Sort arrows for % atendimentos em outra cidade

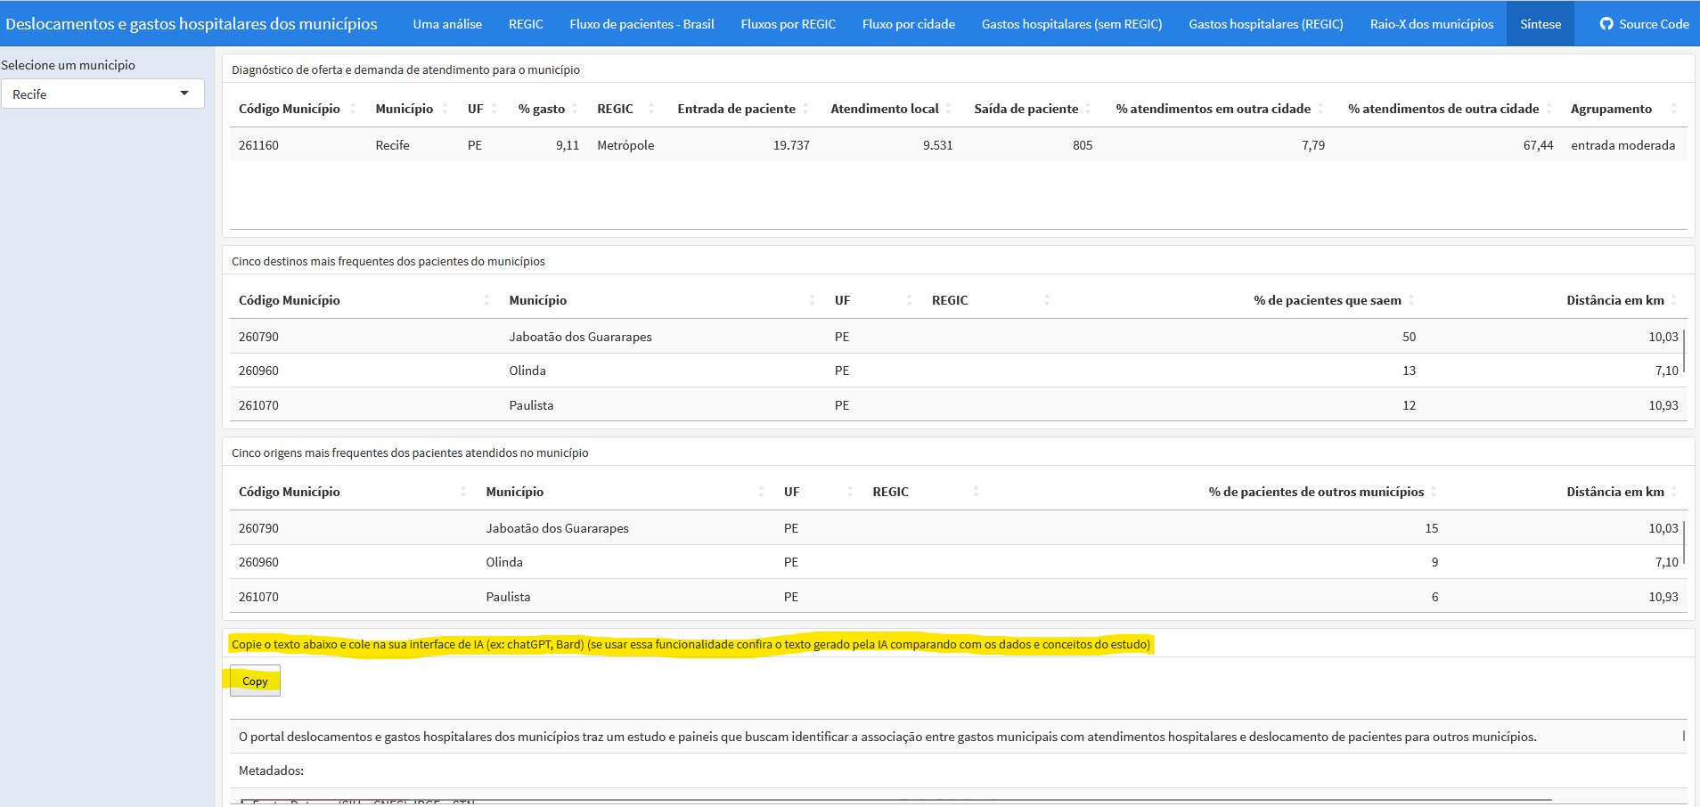pos(1320,109)
